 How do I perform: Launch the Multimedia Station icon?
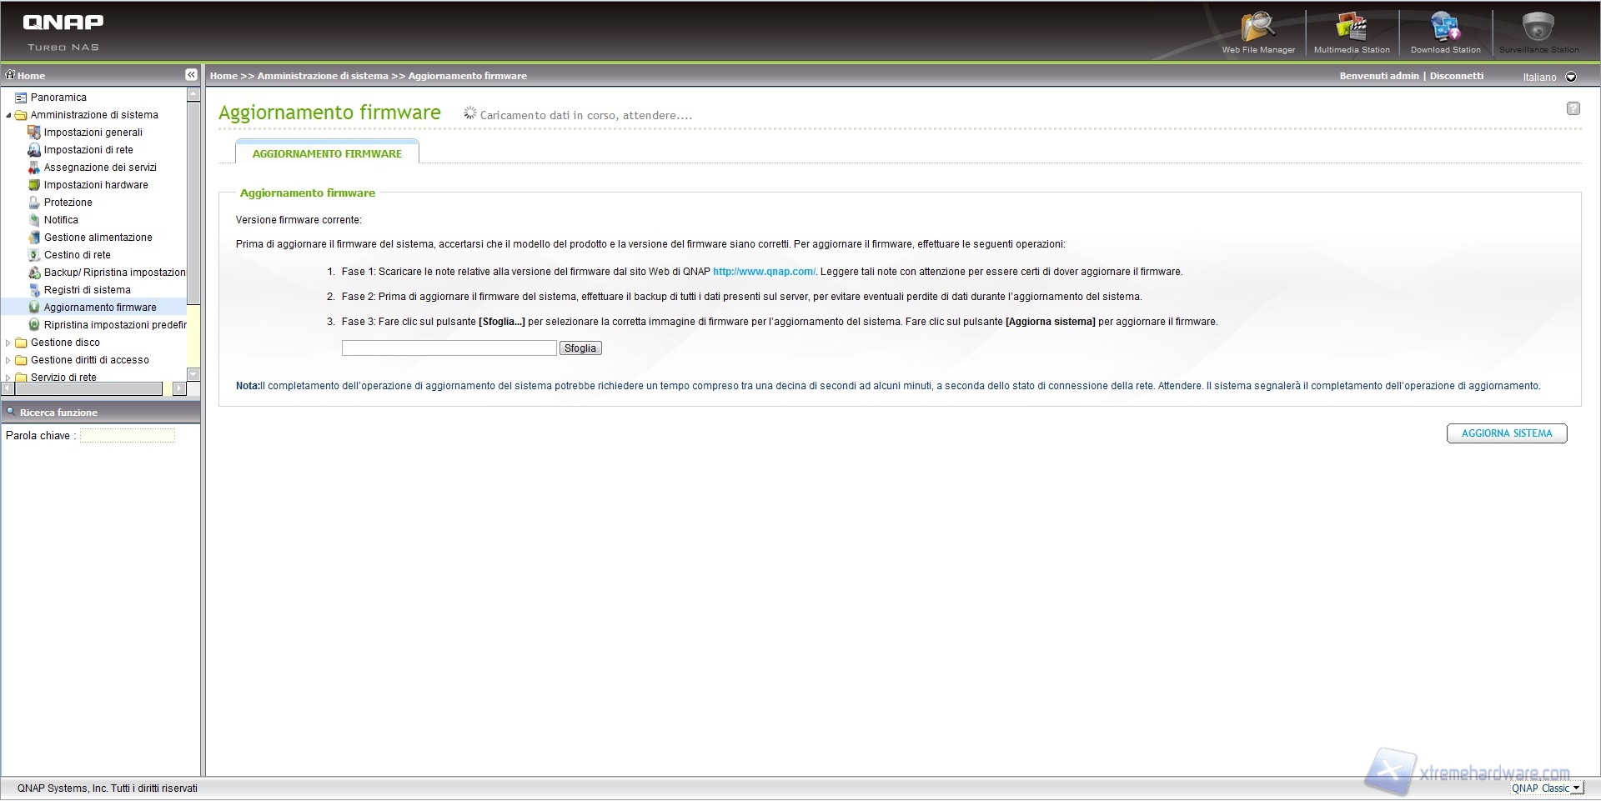tap(1351, 27)
